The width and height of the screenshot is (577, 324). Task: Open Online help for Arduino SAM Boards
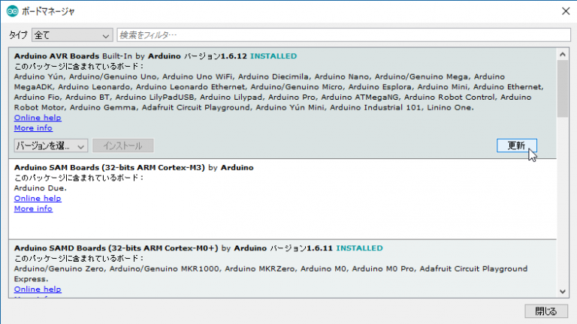pos(38,199)
